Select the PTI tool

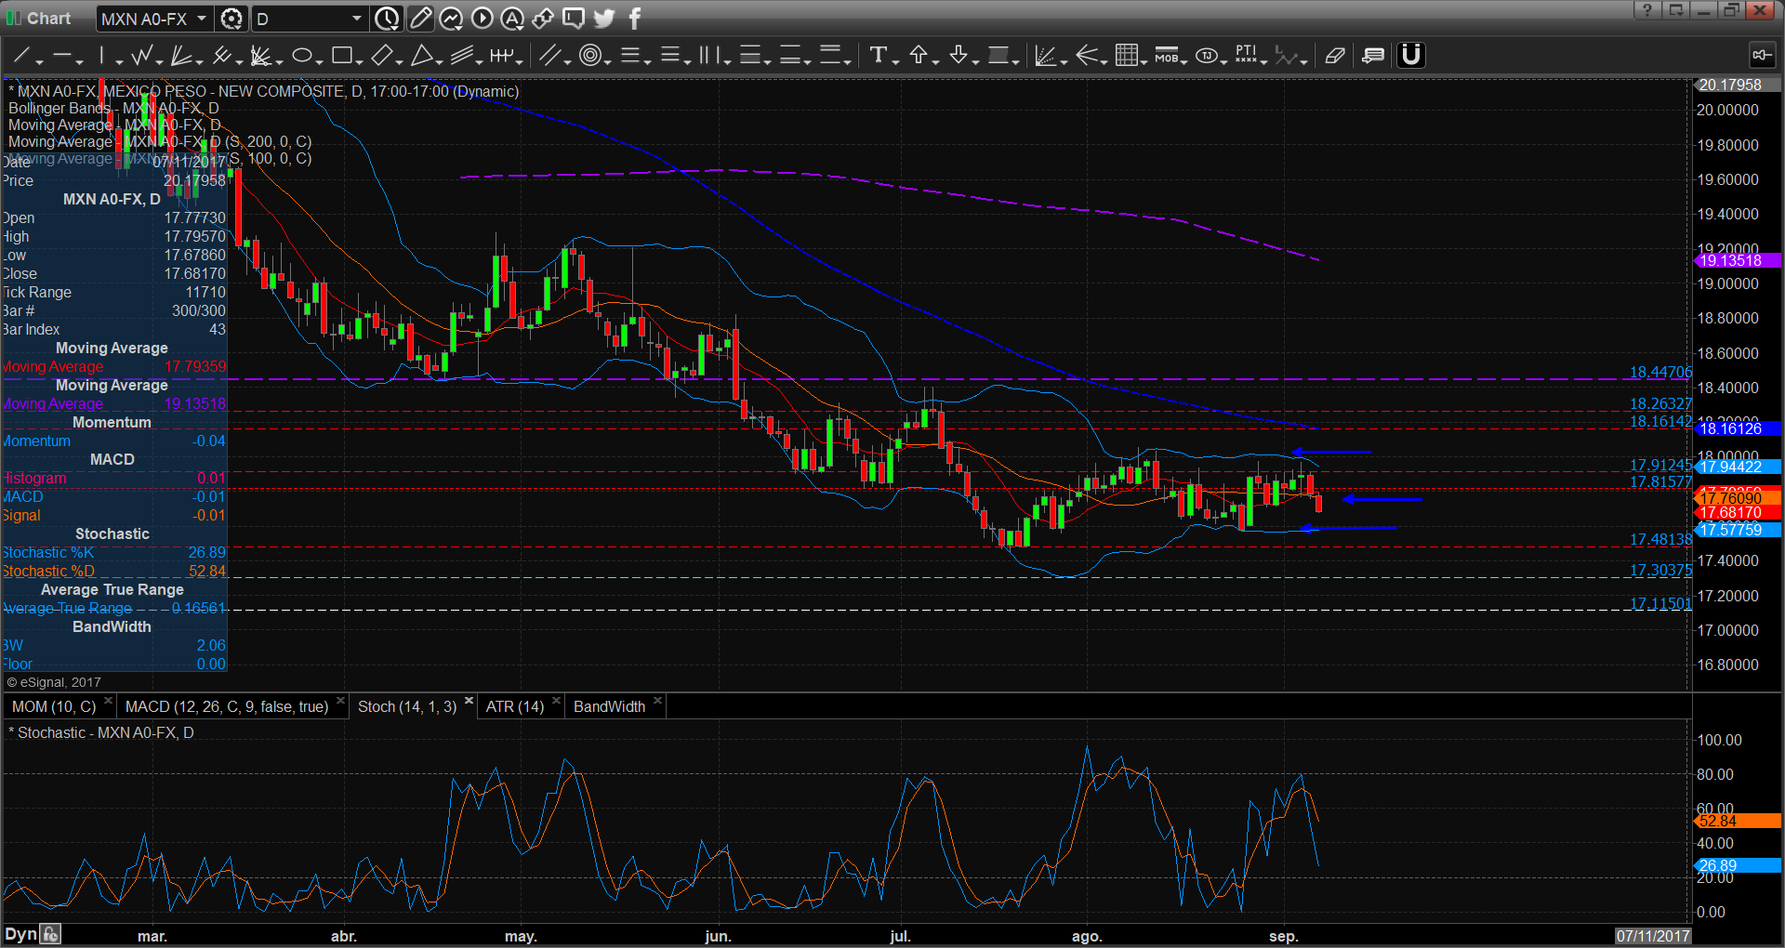[x=1246, y=55]
